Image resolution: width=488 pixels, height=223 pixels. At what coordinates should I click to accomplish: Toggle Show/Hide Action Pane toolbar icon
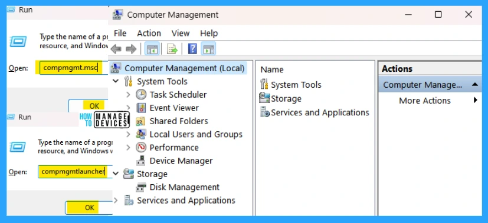click(208, 49)
